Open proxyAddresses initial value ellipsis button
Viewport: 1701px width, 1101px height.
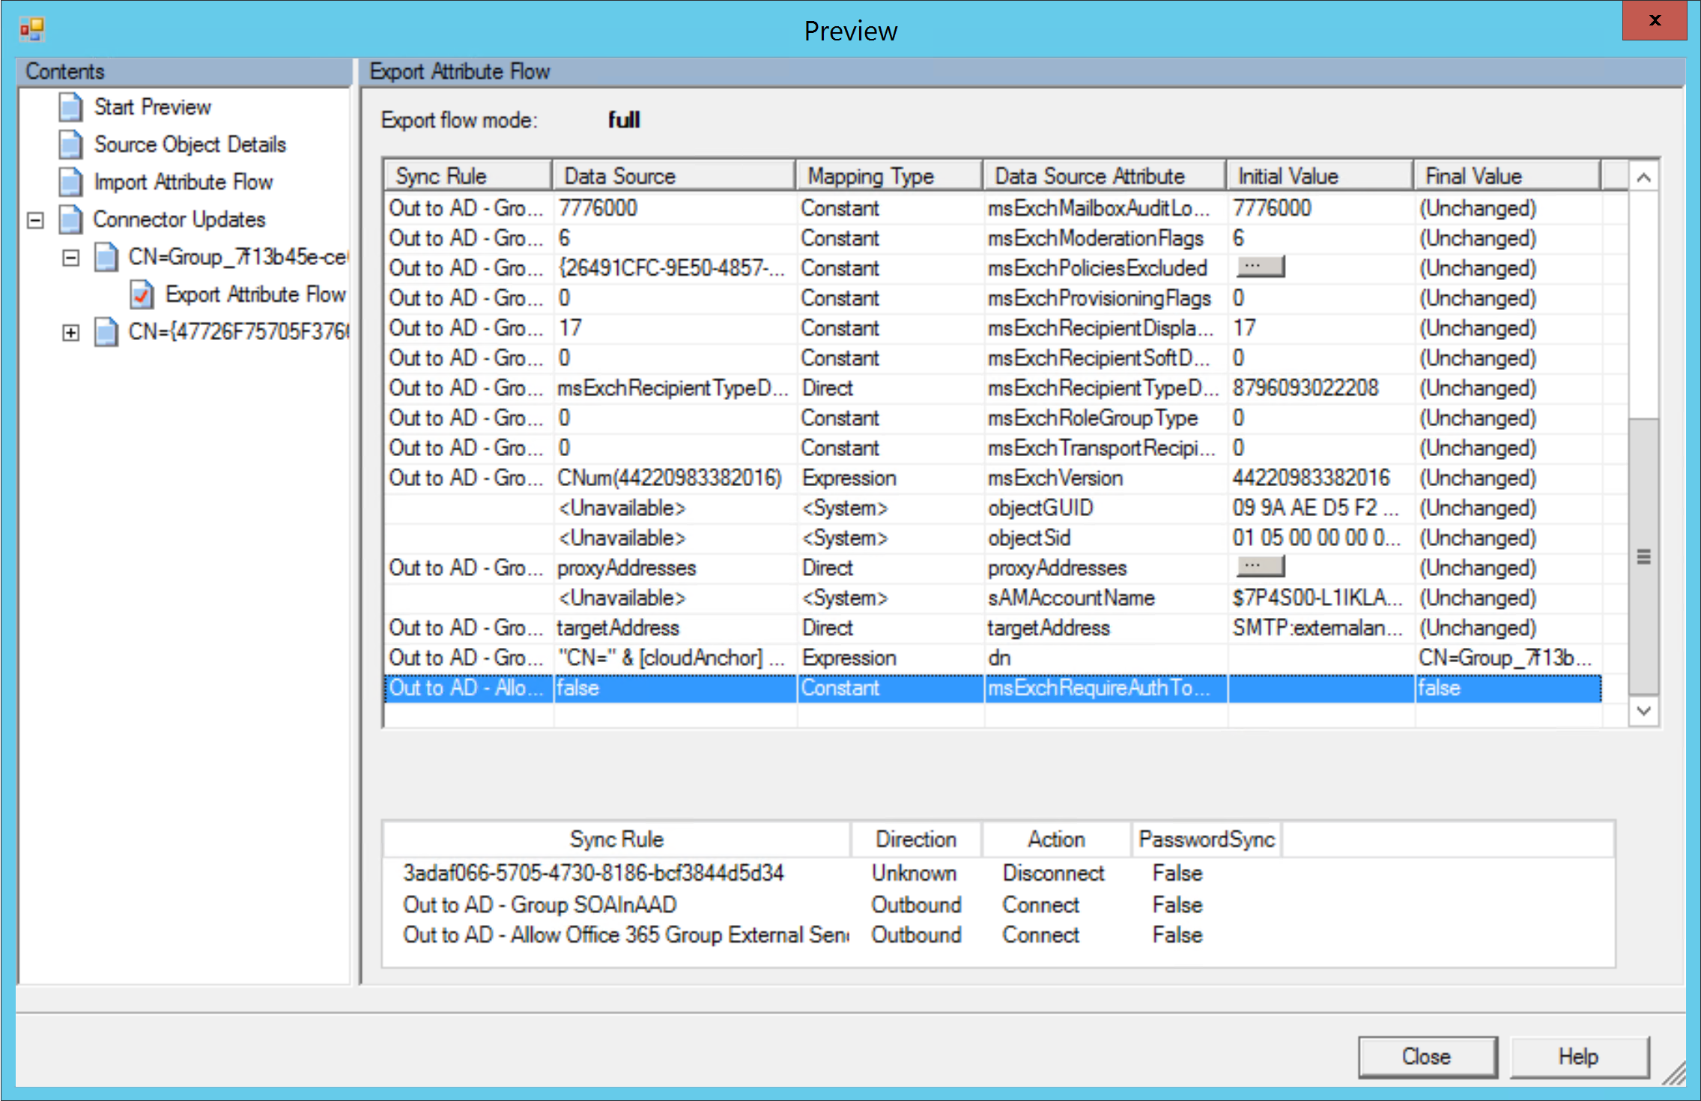click(1260, 566)
